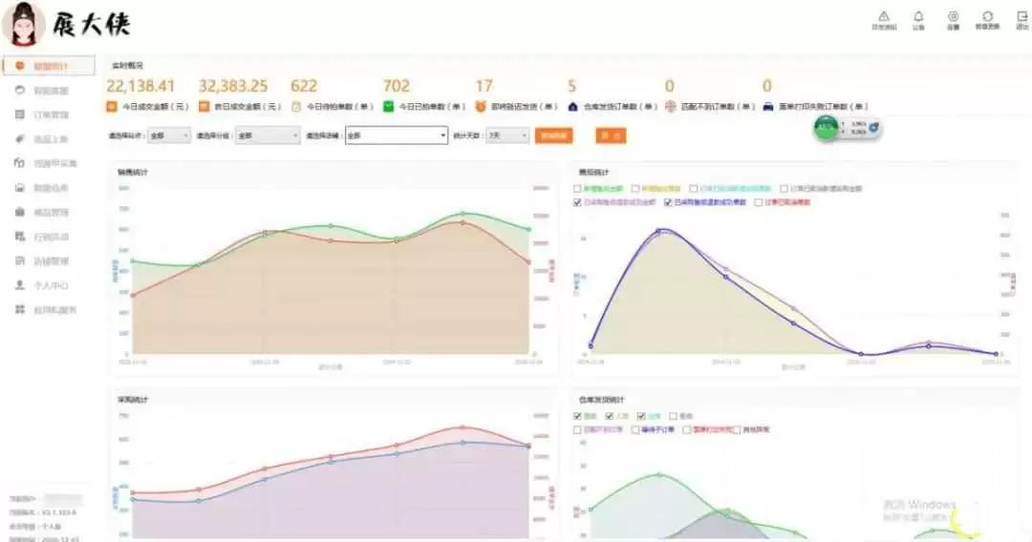Open the first filter dropdown showing 全部
The height and width of the screenshot is (542, 1032).
click(169, 136)
